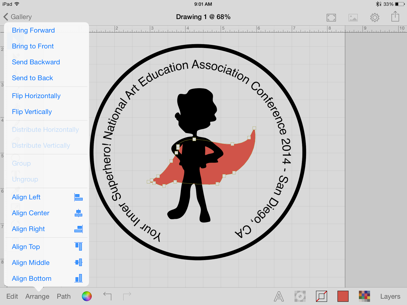
Task: Tap the Align Middle icon
Action: [x=78, y=262]
